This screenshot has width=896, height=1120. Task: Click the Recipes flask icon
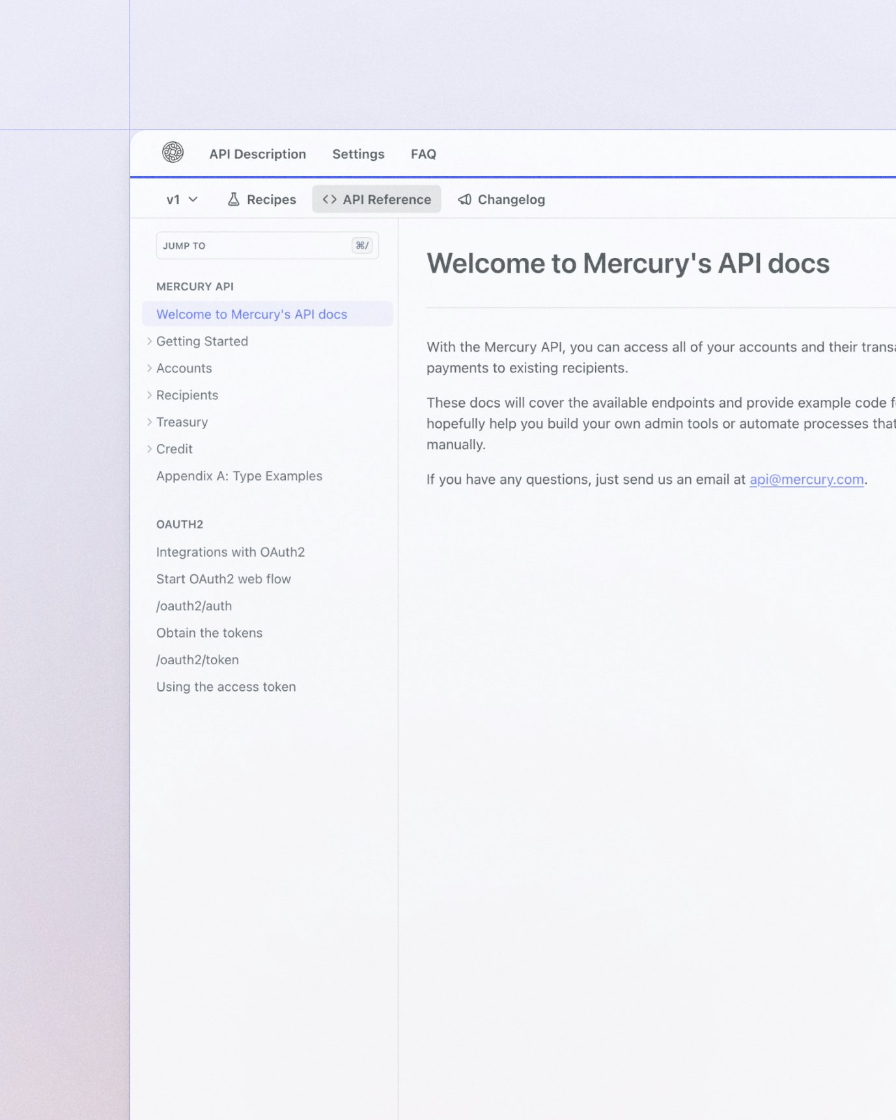[233, 199]
